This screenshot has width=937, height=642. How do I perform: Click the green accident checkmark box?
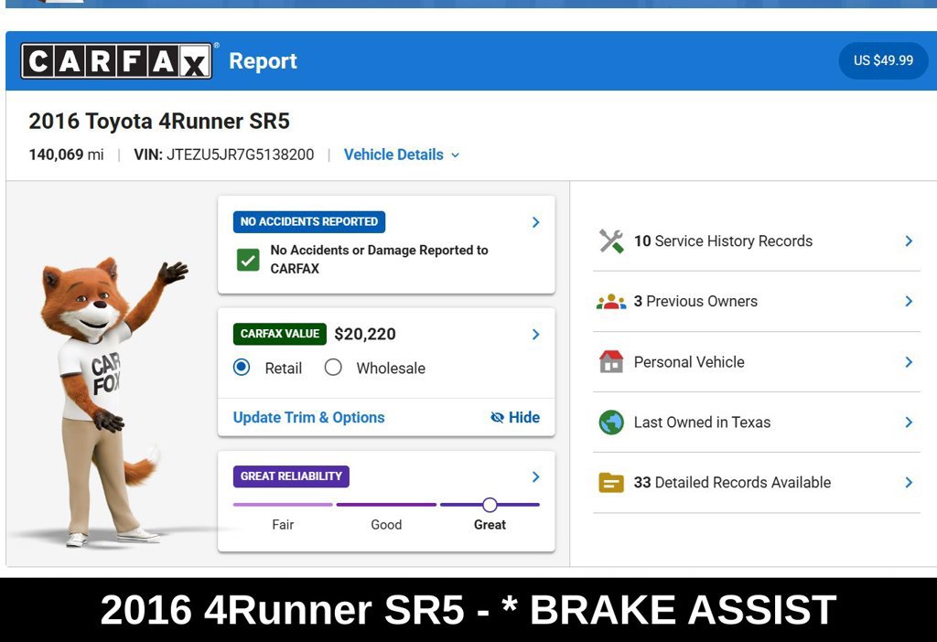pos(248,260)
